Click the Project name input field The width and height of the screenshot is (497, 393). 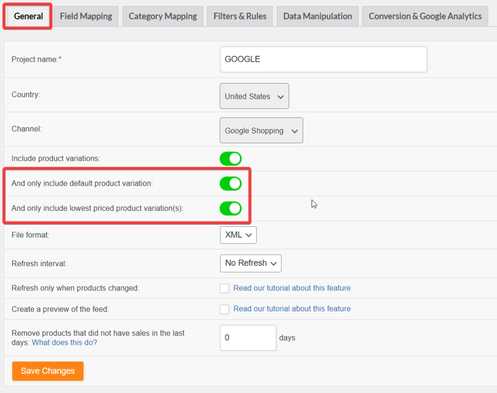click(323, 59)
